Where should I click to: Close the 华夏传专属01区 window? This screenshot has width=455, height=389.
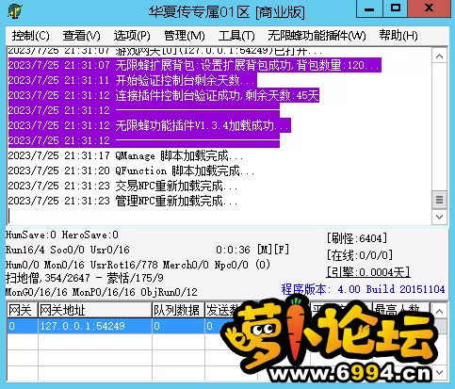pos(429,8)
